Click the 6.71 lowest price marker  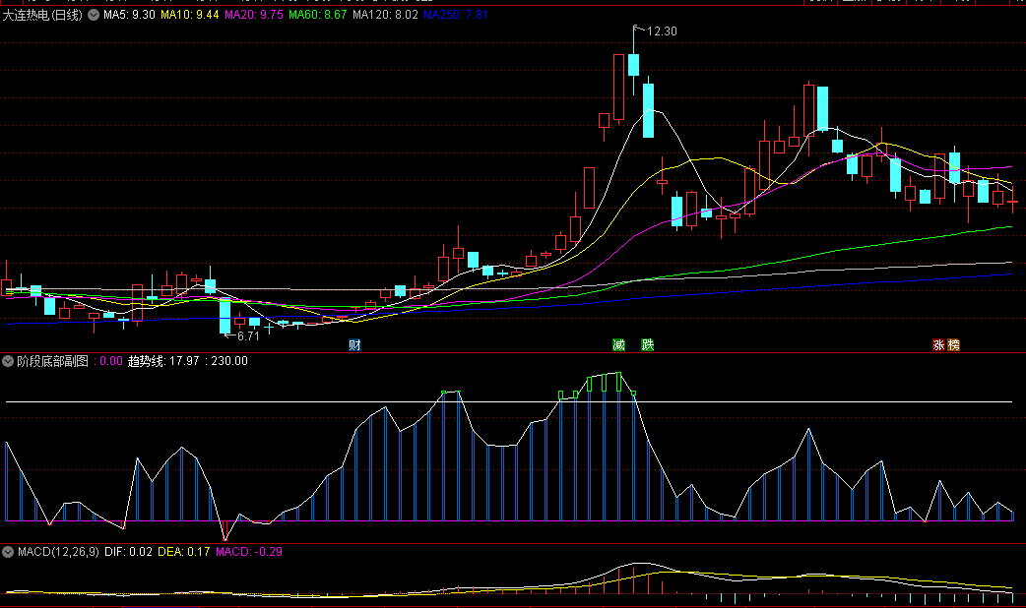[248, 335]
